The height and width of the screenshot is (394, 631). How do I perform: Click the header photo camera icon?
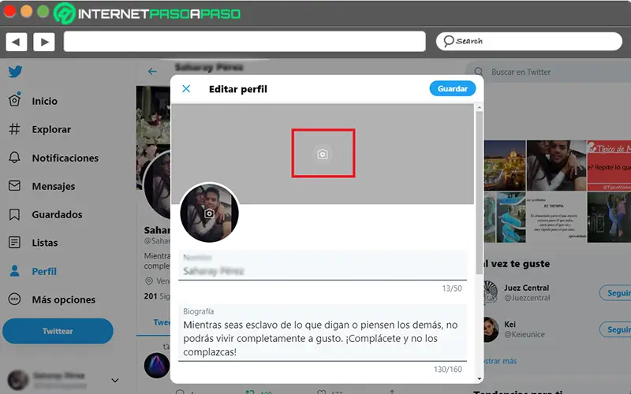(323, 154)
